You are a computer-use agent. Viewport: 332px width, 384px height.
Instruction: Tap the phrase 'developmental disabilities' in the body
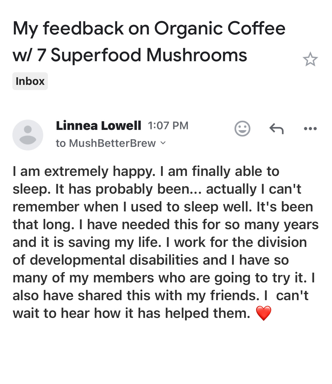114,260
